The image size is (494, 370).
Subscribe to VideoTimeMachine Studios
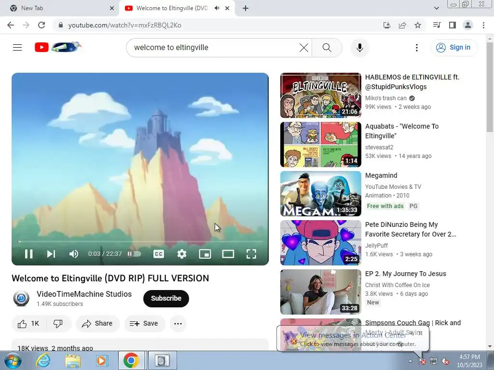166,298
